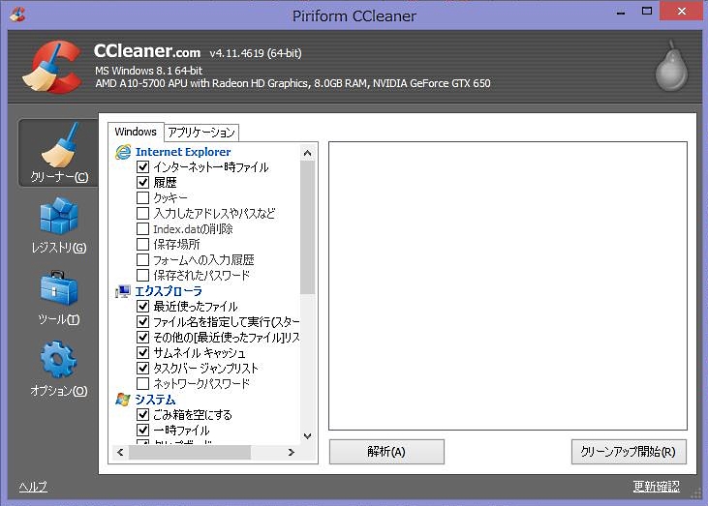The height and width of the screenshot is (506, 708).
Task: Click the 解析(A) analyze button
Action: point(386,452)
